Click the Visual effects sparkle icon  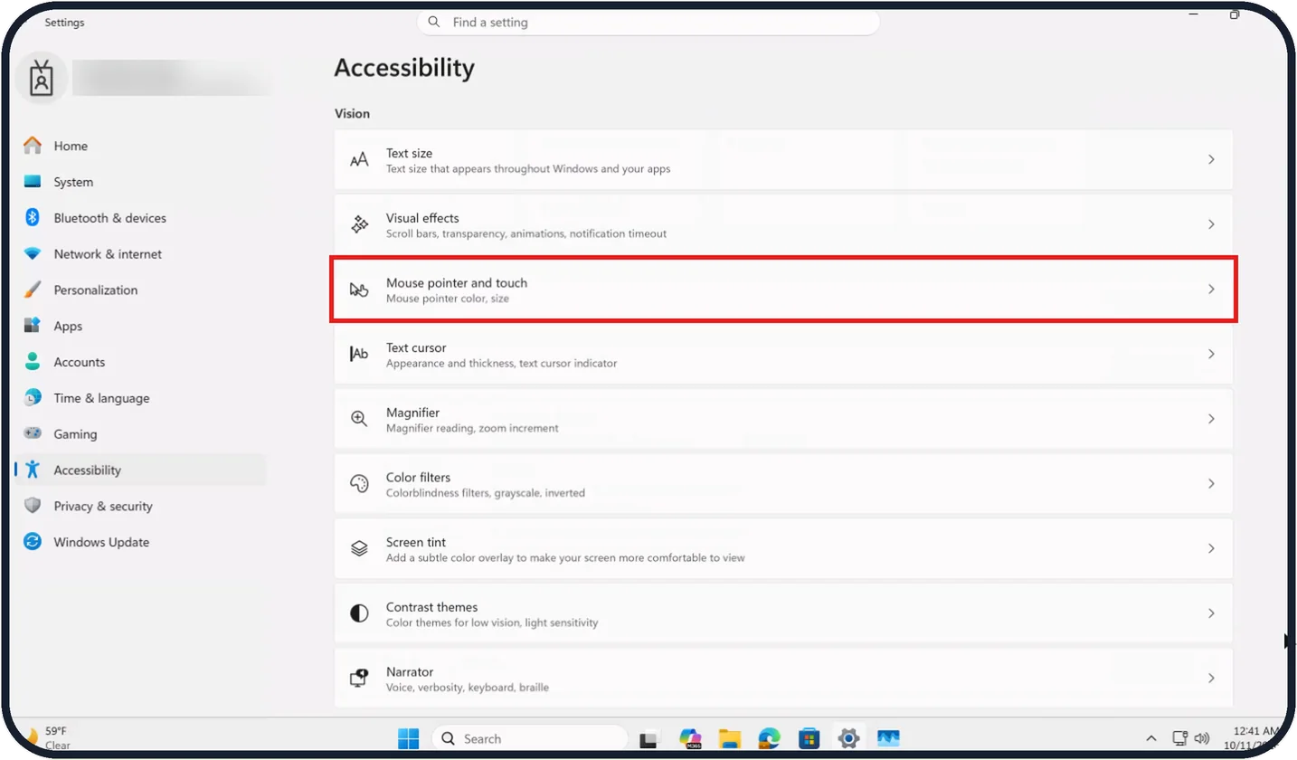pyautogui.click(x=359, y=224)
